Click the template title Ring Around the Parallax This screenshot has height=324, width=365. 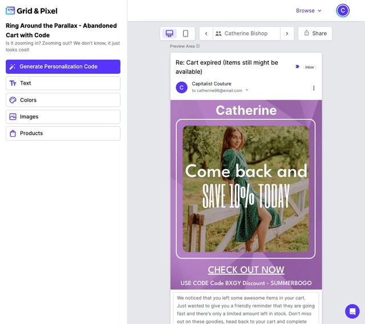61,30
